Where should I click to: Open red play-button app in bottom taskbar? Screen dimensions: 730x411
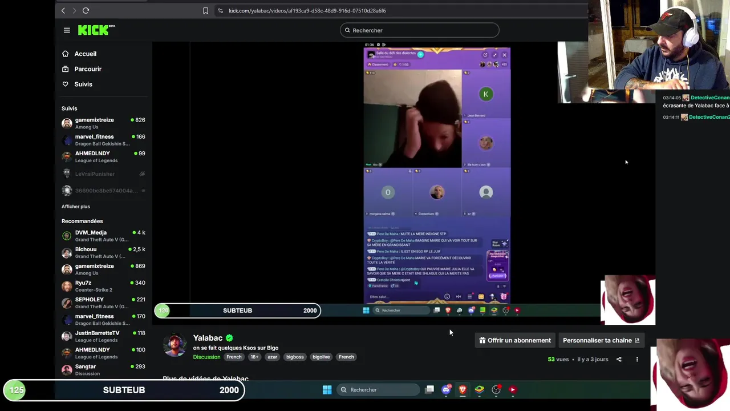[513, 390]
